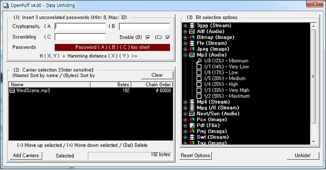The width and height of the screenshot is (326, 170).
Task: Expand the 3gpp (Stream) tree node
Action: point(185,26)
